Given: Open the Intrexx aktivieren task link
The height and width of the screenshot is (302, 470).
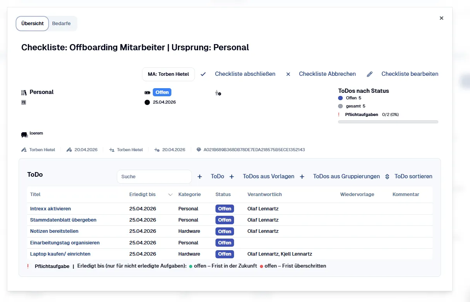Looking at the screenshot, I should coord(50,209).
